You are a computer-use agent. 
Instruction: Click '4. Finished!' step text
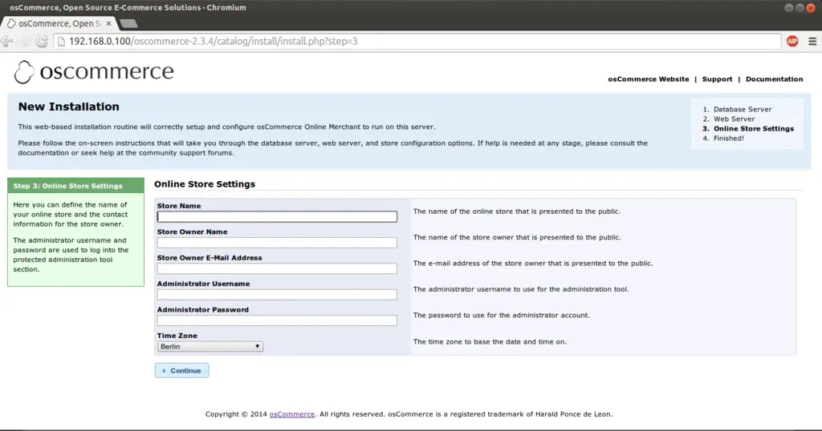[x=723, y=138]
